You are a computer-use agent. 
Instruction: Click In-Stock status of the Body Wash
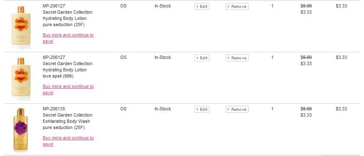click(x=163, y=109)
